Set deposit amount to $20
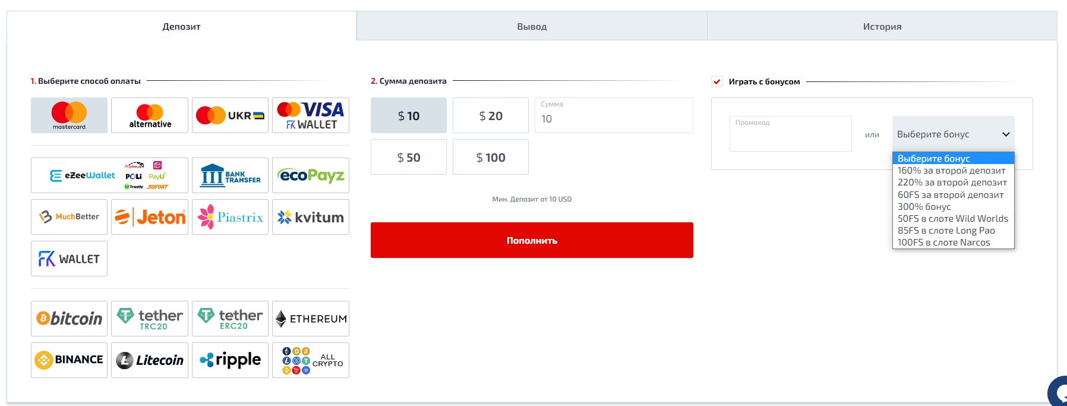Viewport: 1067px width, 406px height. [491, 115]
